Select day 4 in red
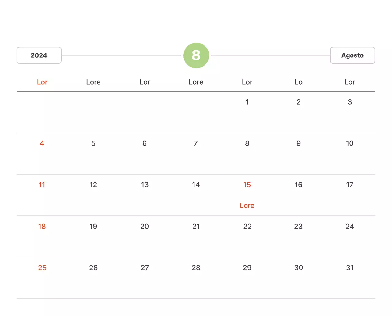The height and width of the screenshot is (316, 392). click(42, 143)
